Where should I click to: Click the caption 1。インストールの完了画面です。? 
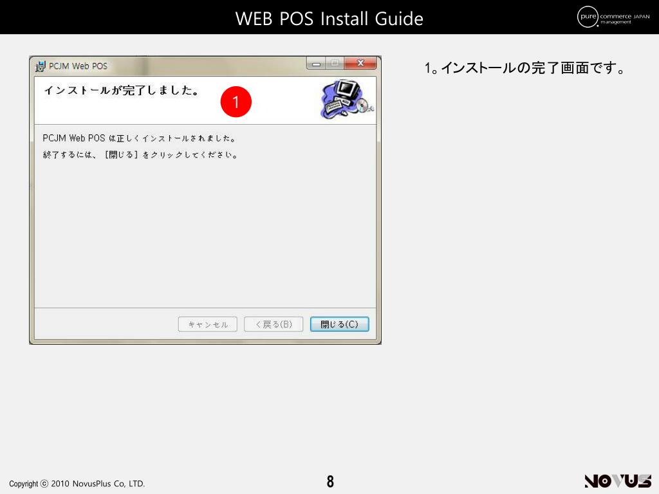(525, 68)
